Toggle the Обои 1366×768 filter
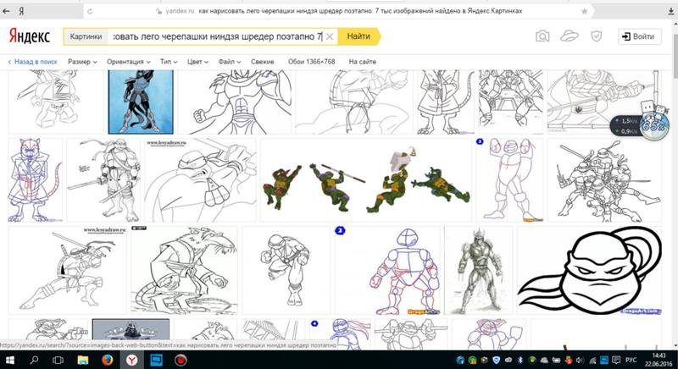This screenshot has height=369, width=678. [x=311, y=62]
